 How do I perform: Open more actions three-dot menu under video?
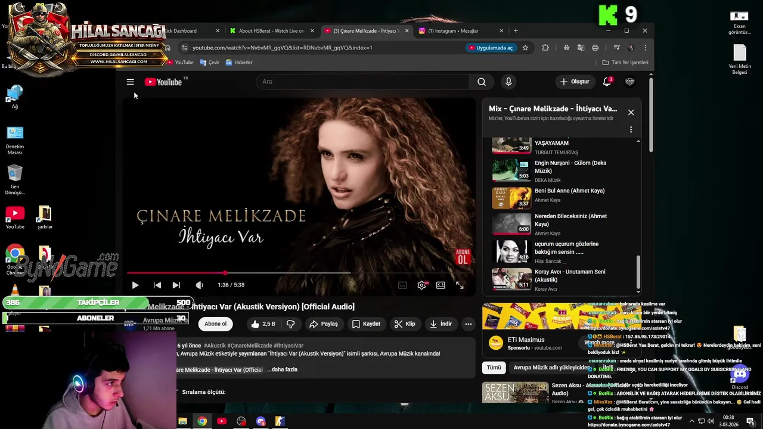[x=469, y=324]
